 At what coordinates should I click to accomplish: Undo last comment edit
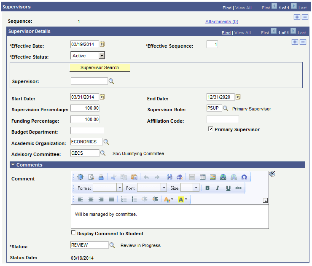[146, 177]
